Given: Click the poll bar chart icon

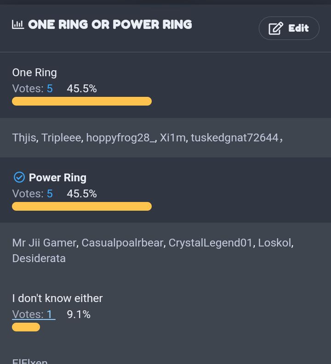Looking at the screenshot, I should pos(18,25).
